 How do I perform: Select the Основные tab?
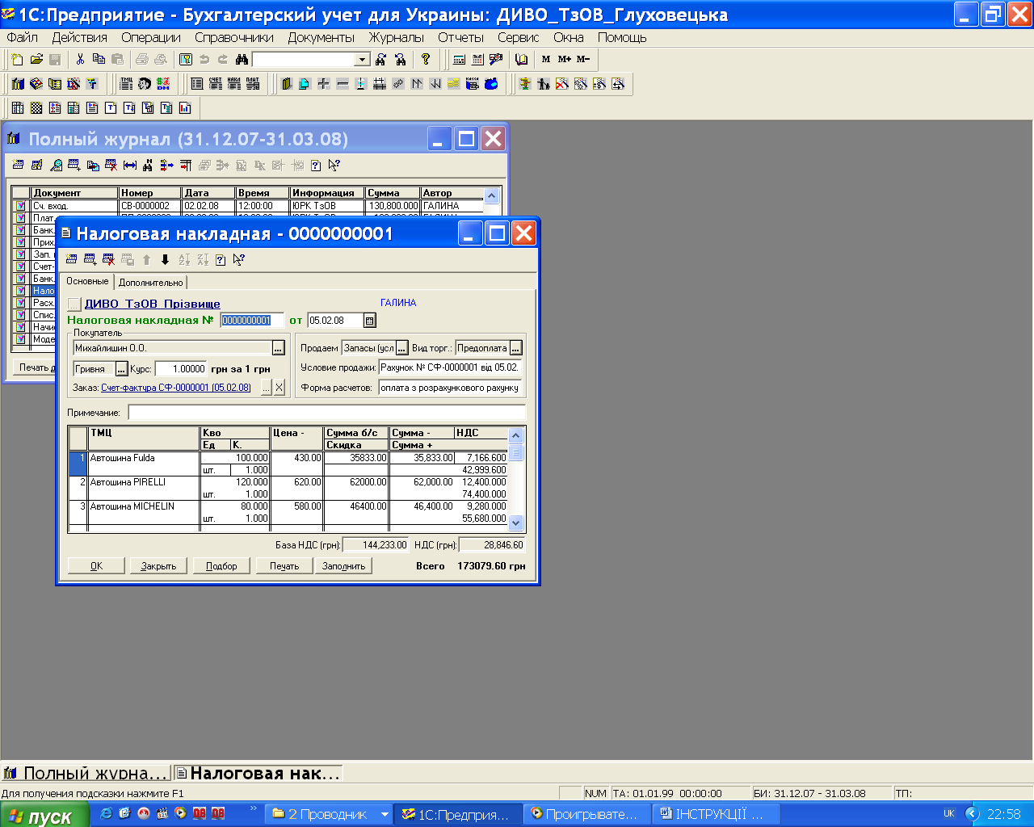point(87,281)
